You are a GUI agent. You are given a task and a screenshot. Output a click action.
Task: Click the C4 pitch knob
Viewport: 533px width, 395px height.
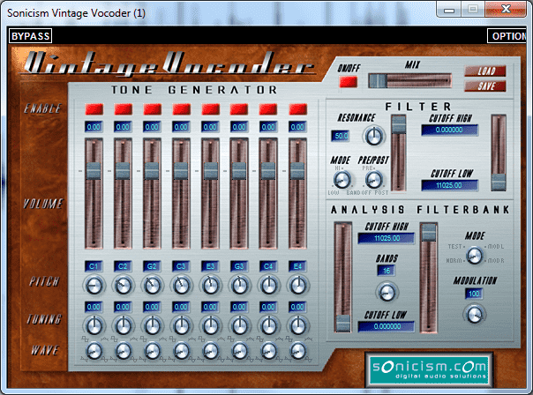(269, 286)
